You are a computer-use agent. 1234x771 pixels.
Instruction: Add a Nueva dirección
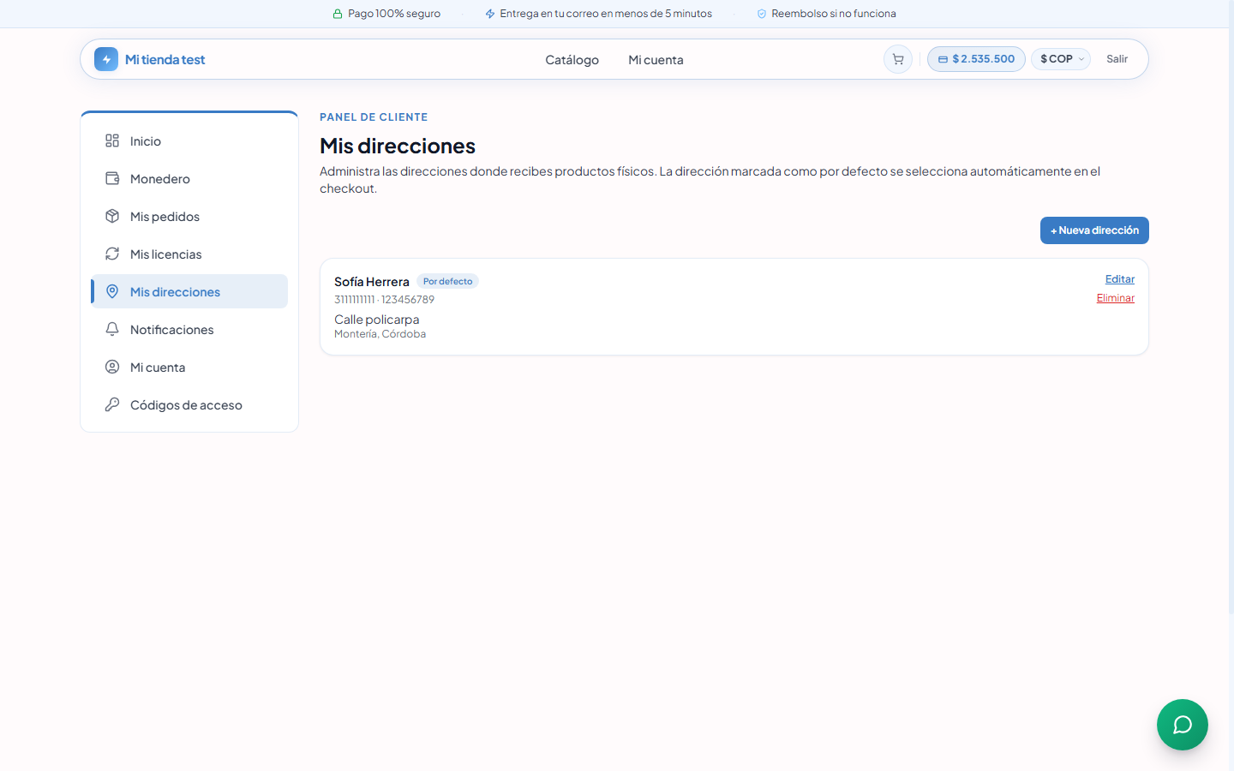tap(1094, 230)
